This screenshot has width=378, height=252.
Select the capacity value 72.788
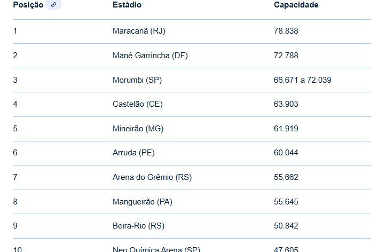tap(286, 56)
